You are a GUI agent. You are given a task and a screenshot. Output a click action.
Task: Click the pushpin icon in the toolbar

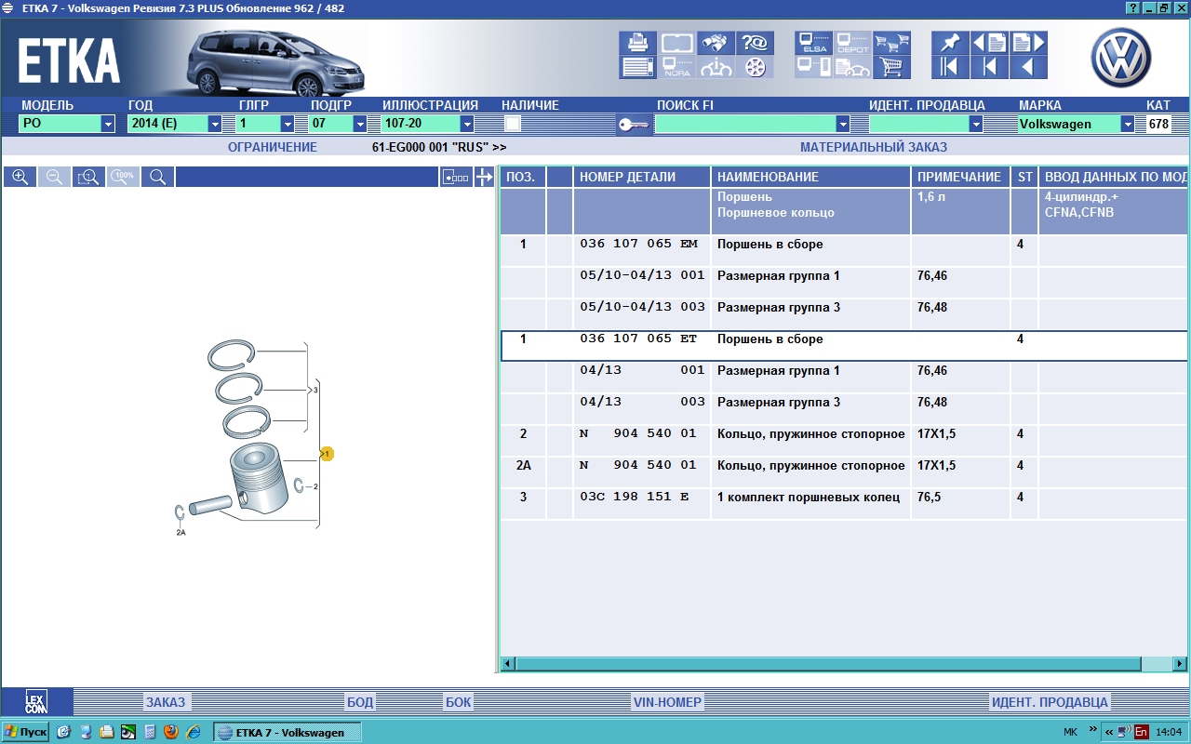[x=949, y=43]
